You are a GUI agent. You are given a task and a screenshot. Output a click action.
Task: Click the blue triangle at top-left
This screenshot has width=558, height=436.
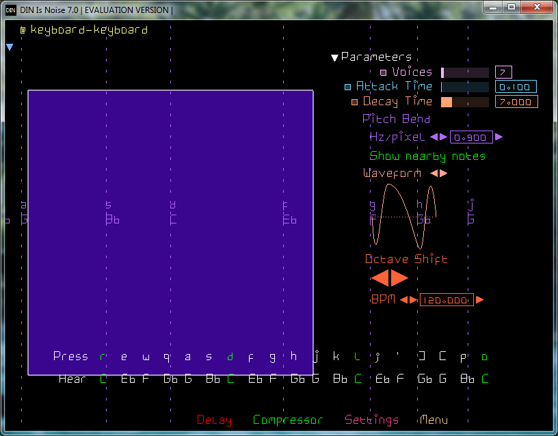[10, 47]
